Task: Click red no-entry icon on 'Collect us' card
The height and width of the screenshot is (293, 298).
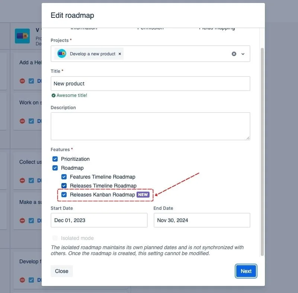Action: tap(22, 180)
